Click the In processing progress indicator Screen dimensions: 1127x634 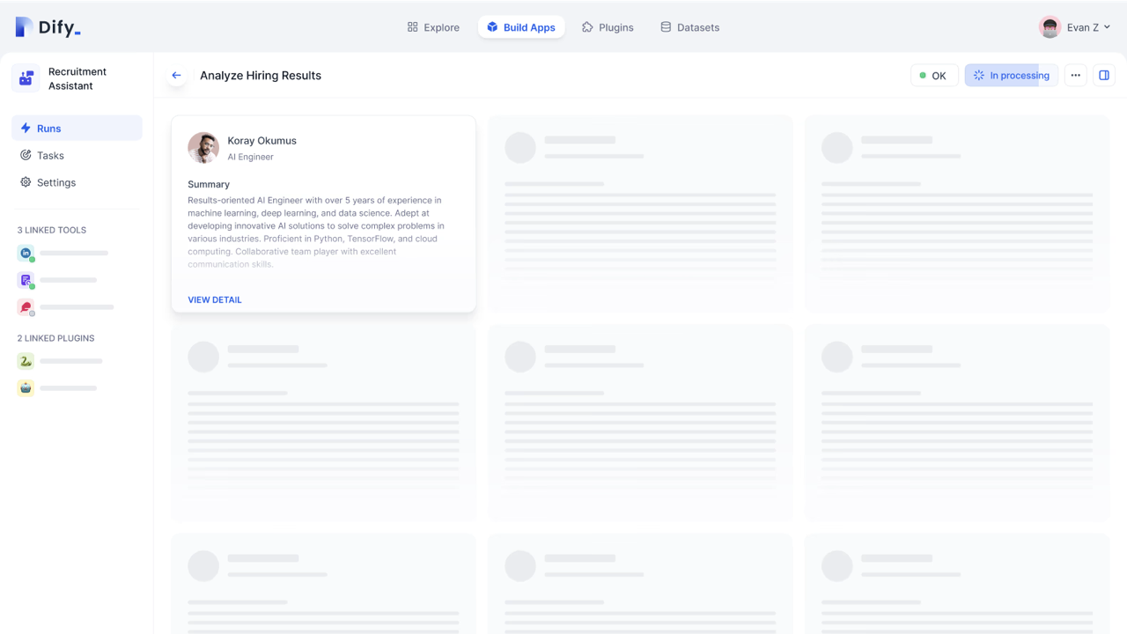pos(1011,76)
